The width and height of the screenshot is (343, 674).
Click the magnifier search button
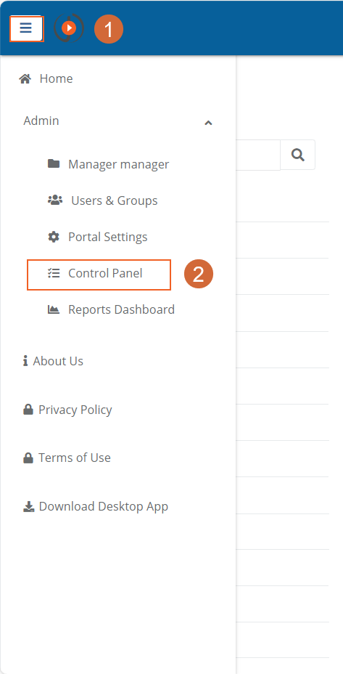pos(298,155)
